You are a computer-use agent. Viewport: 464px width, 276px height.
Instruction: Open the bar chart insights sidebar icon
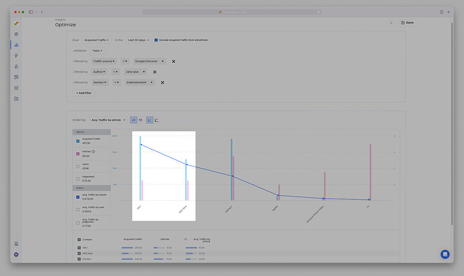[15, 45]
